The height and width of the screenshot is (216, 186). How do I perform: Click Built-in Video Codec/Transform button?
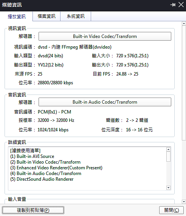105,36
